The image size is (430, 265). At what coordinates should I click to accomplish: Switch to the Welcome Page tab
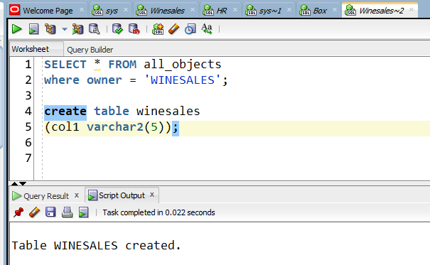tap(48, 11)
